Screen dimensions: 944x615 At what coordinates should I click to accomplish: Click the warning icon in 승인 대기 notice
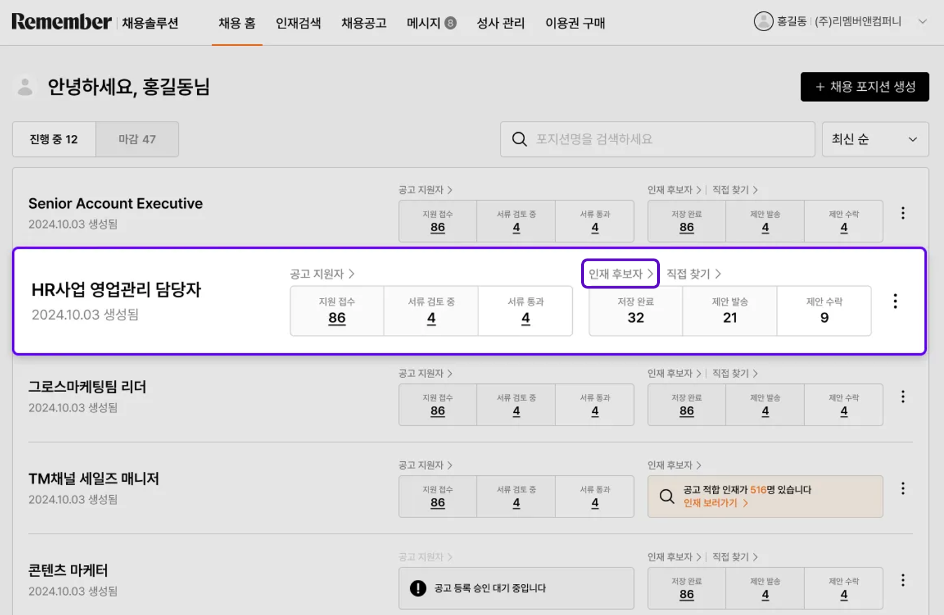tap(418, 588)
